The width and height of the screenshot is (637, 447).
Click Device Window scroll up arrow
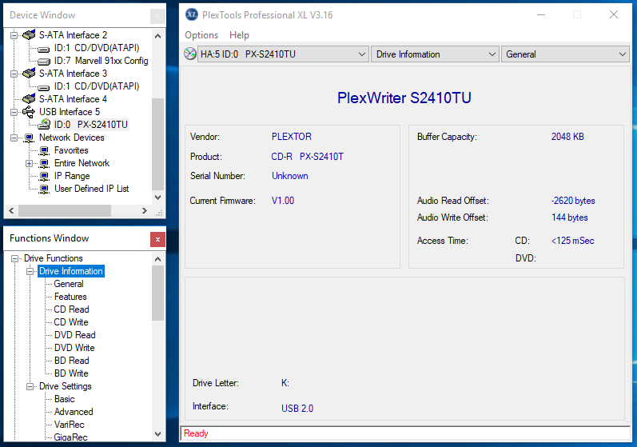(x=158, y=36)
